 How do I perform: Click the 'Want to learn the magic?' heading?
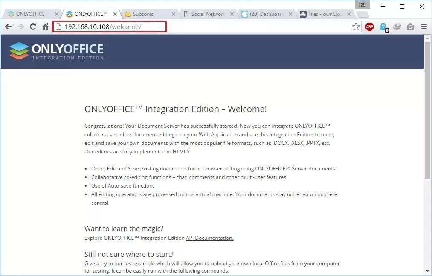(x=124, y=229)
